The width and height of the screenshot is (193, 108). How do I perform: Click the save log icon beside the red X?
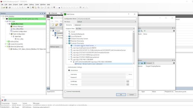[5, 100]
